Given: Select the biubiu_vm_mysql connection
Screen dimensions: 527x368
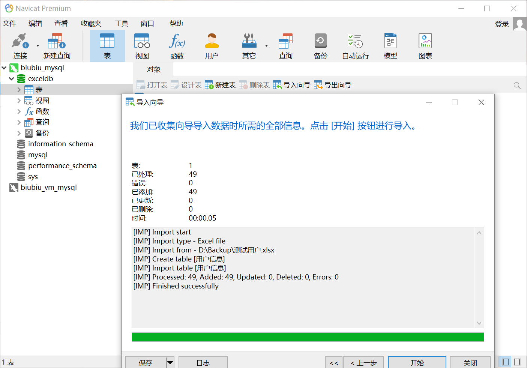Looking at the screenshot, I should (x=49, y=188).
